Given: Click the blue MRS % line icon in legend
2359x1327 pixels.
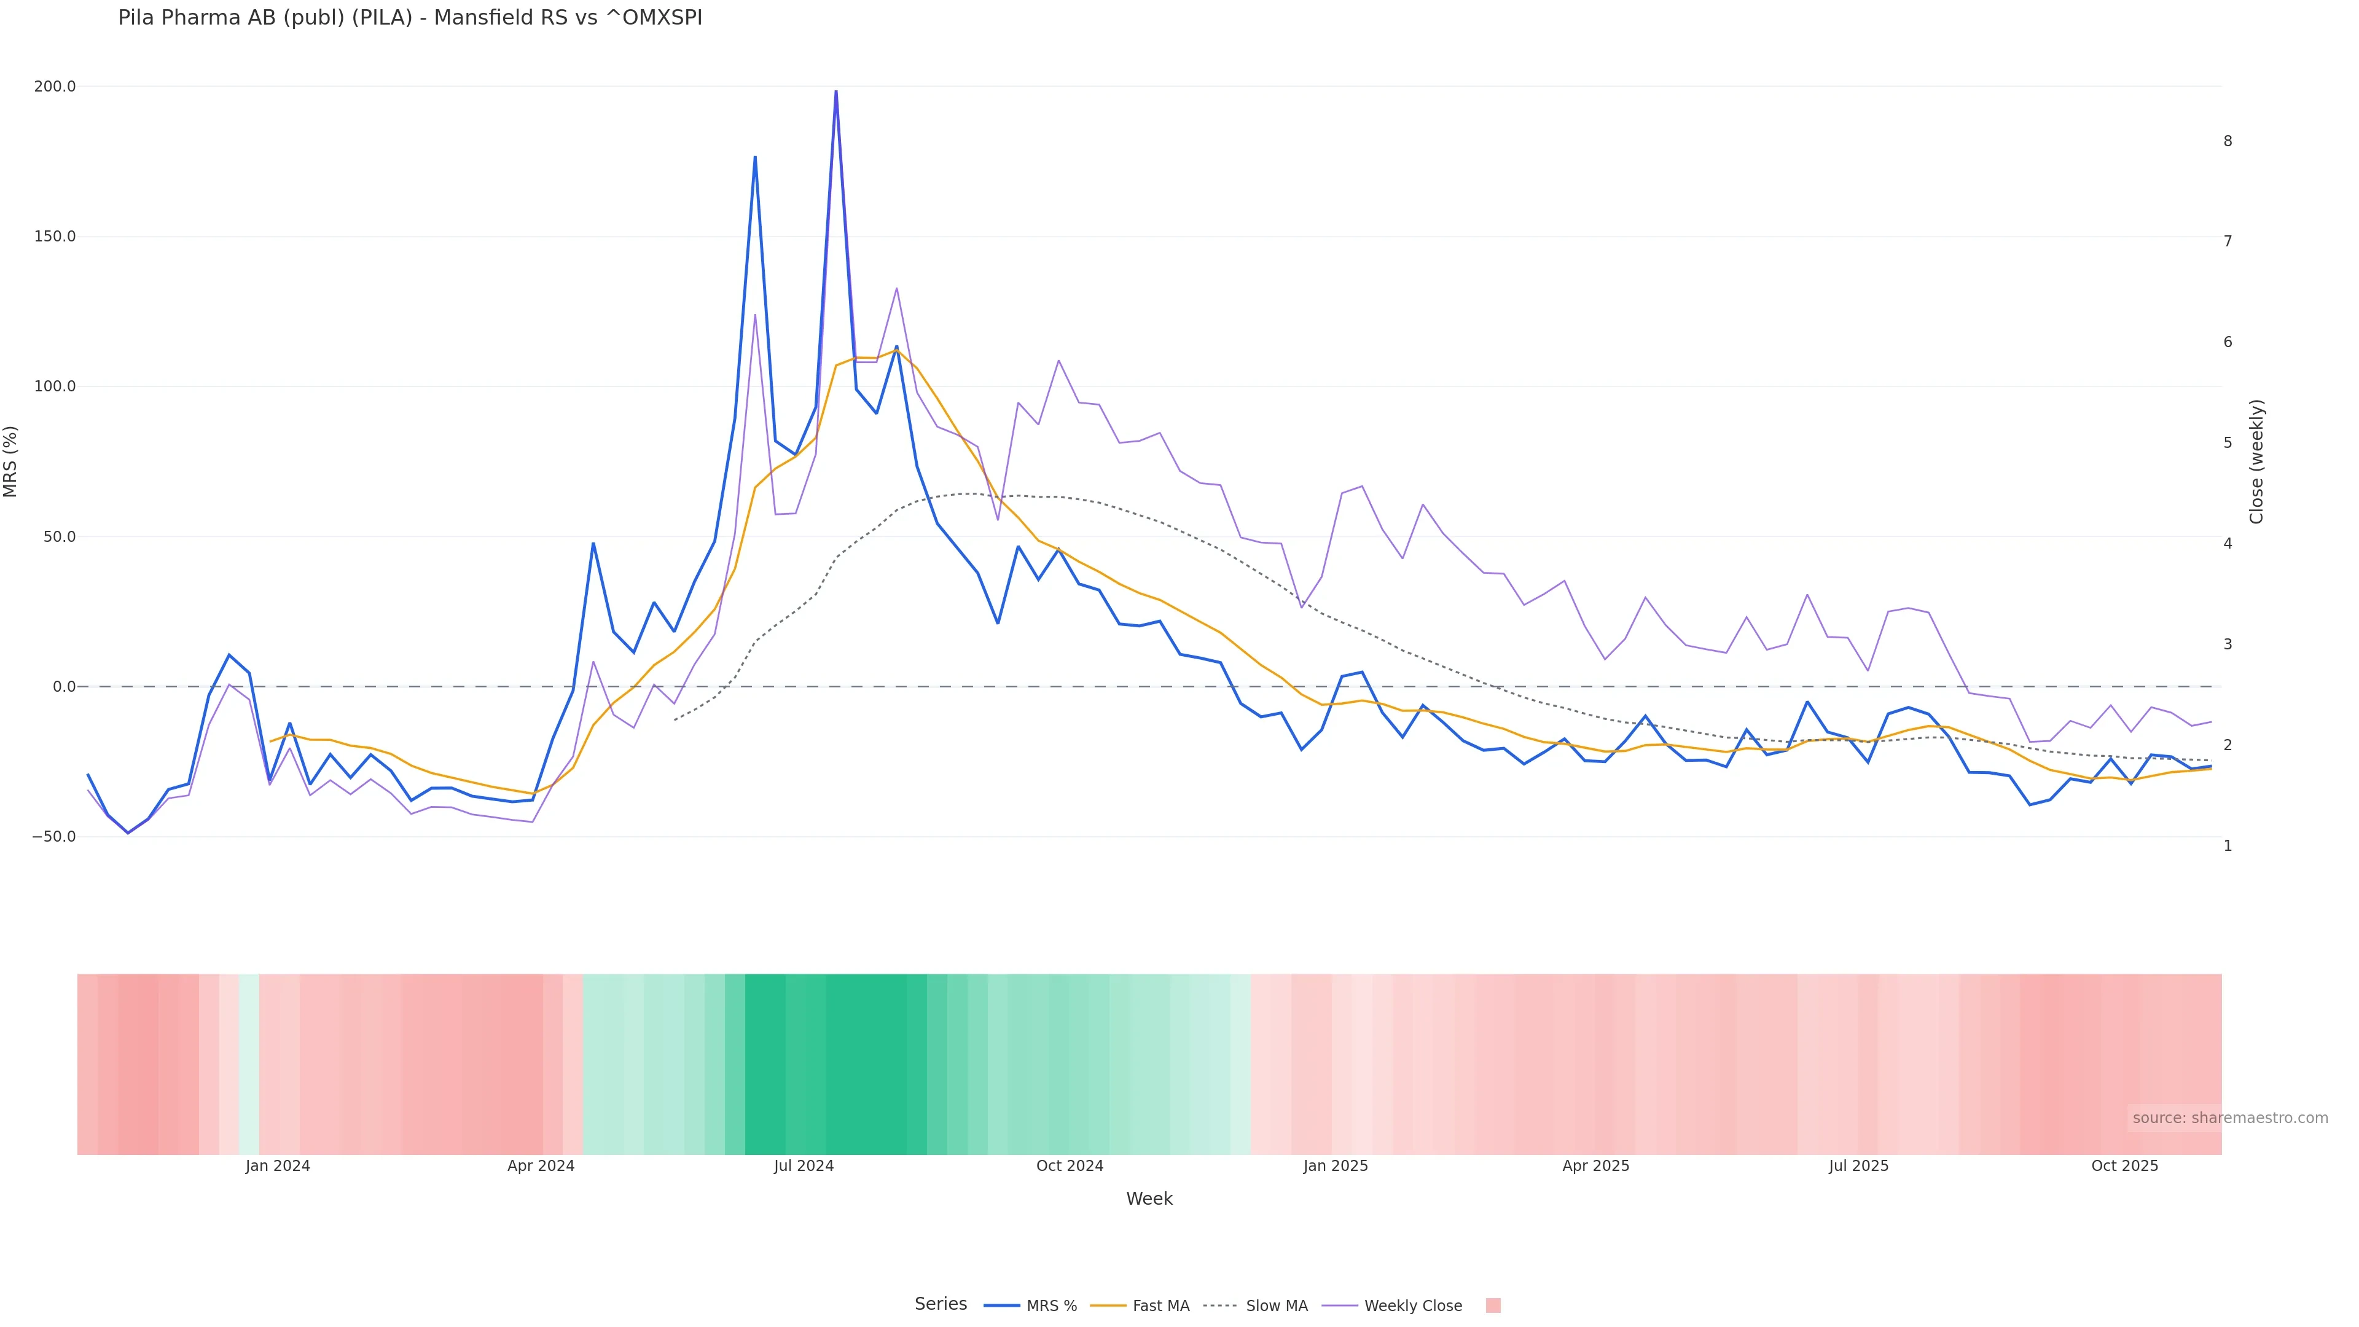Looking at the screenshot, I should [x=1002, y=1306].
